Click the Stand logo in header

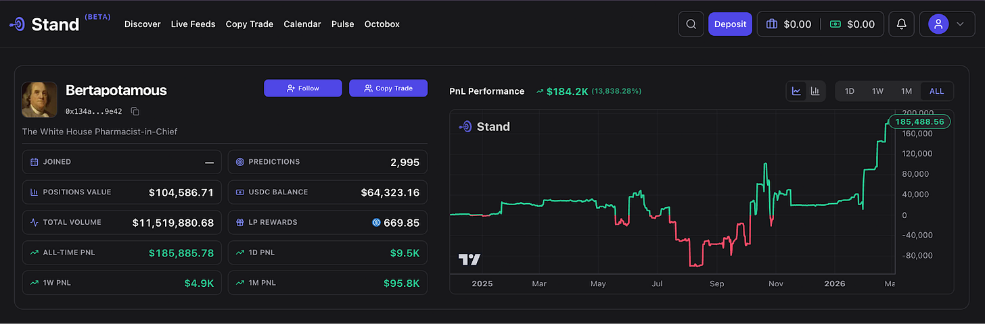pyautogui.click(x=44, y=24)
